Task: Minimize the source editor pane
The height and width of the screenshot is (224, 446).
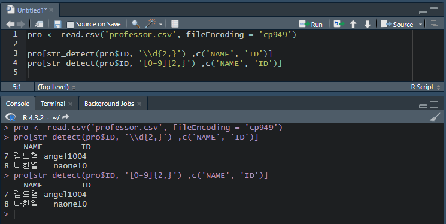Action: [423, 12]
